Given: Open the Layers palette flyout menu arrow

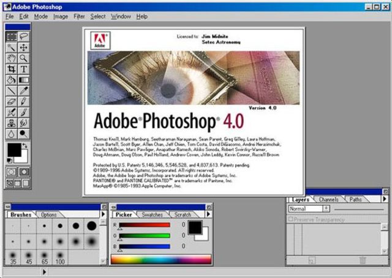Looking at the screenshot, I should pos(385,199).
